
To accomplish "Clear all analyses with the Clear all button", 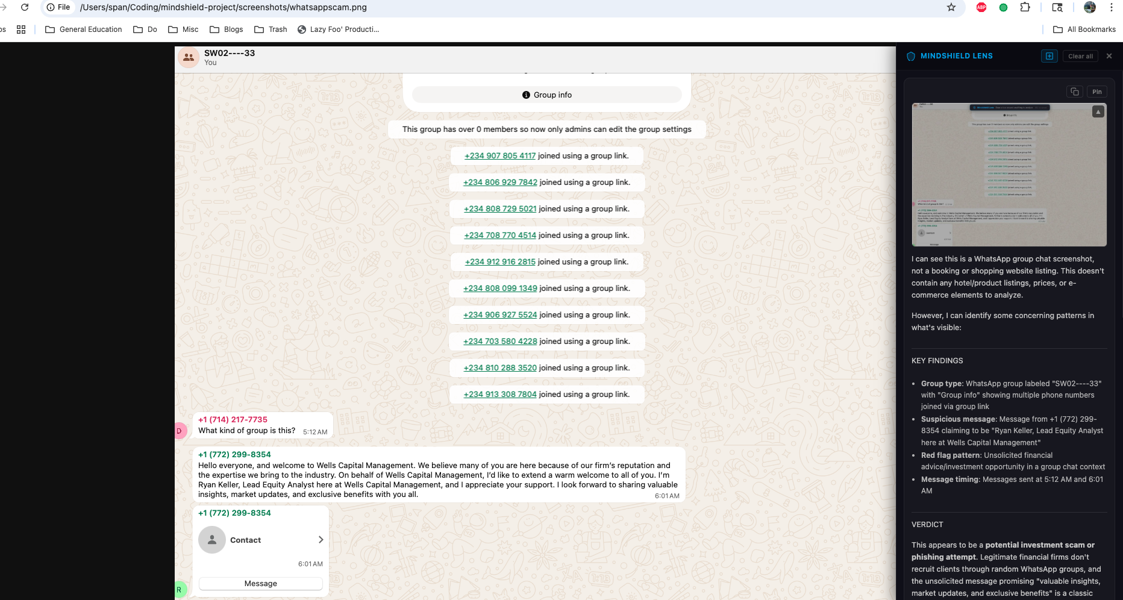I will [1080, 56].
